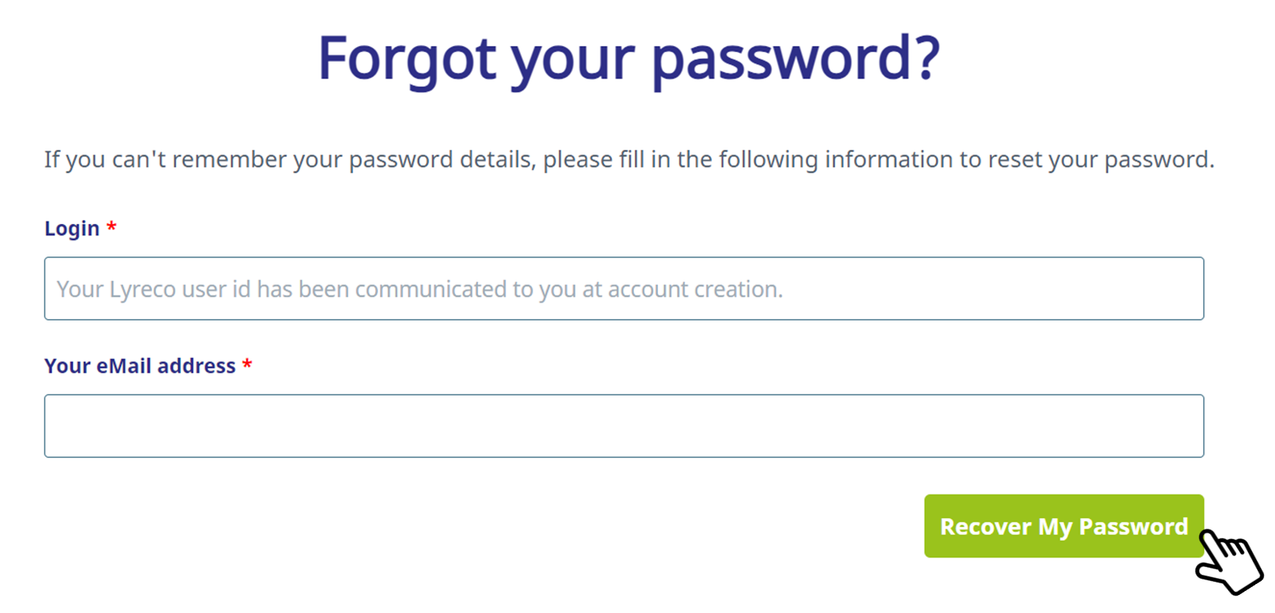1275x613 pixels.
Task: Click the word "Forgot" in the heading
Action: point(406,59)
